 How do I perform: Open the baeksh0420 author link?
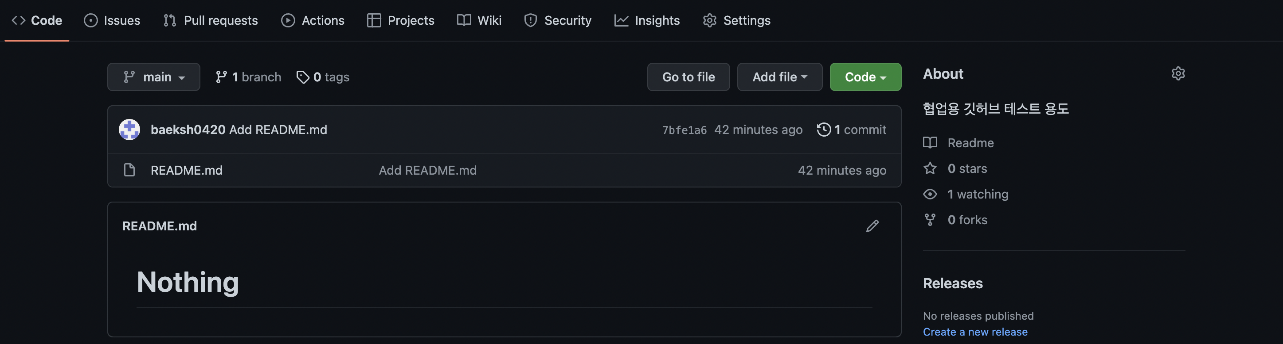188,130
